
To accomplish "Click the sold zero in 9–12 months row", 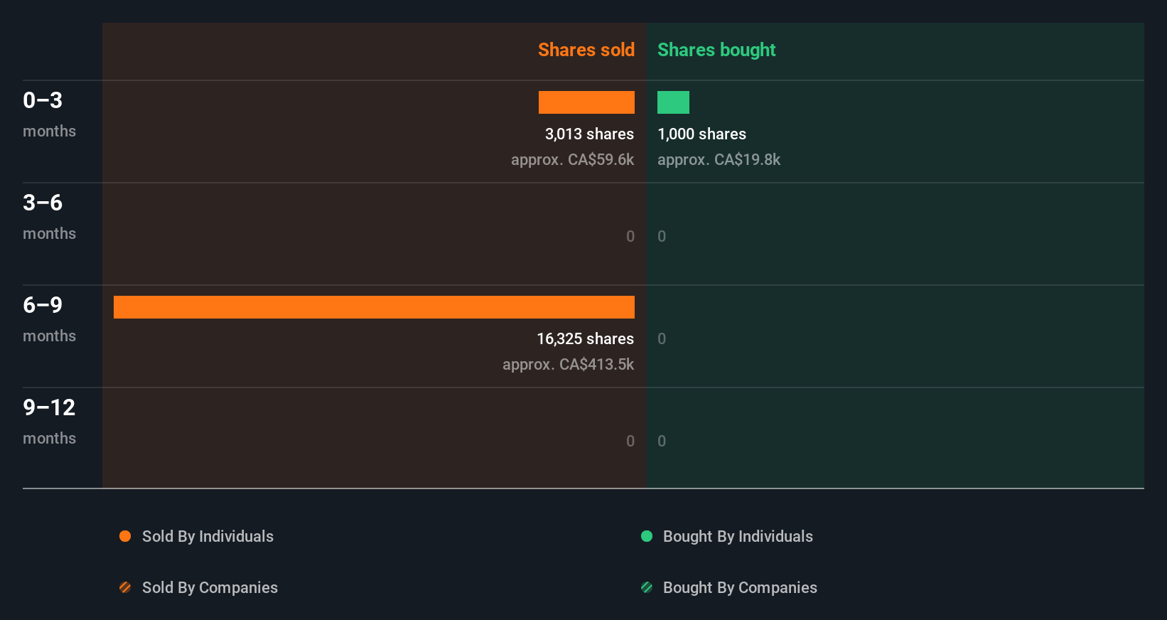I will (x=630, y=442).
